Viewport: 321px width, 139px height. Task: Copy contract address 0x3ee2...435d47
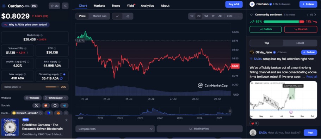[40, 113]
